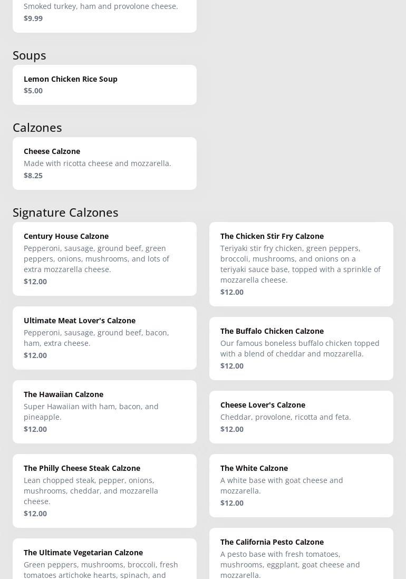Click the Soups section heading
406x579 pixels.
click(30, 55)
